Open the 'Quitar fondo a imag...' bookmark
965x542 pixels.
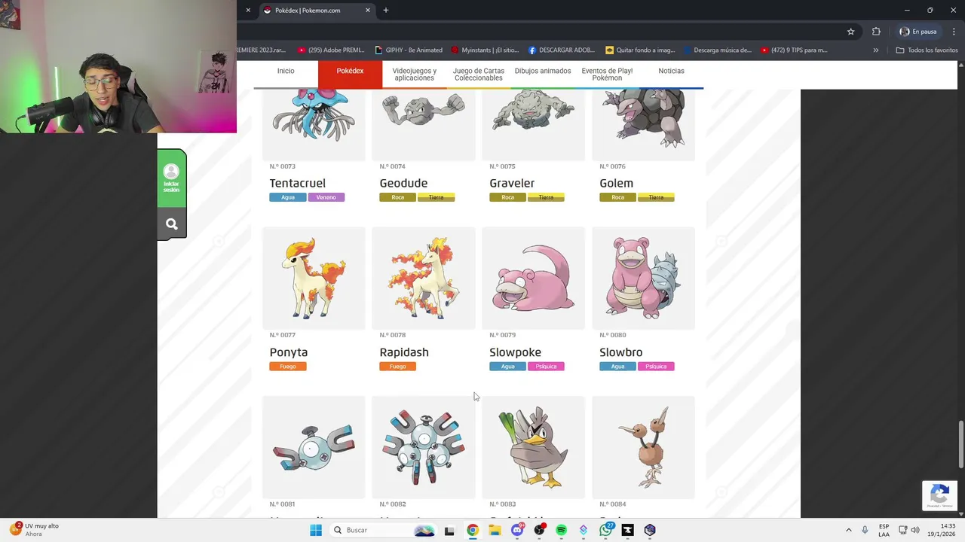[640, 50]
